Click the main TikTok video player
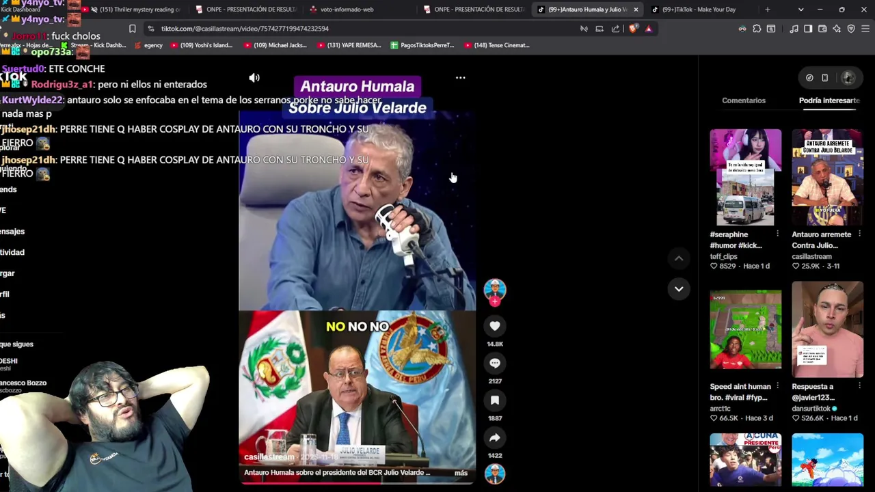 357,279
